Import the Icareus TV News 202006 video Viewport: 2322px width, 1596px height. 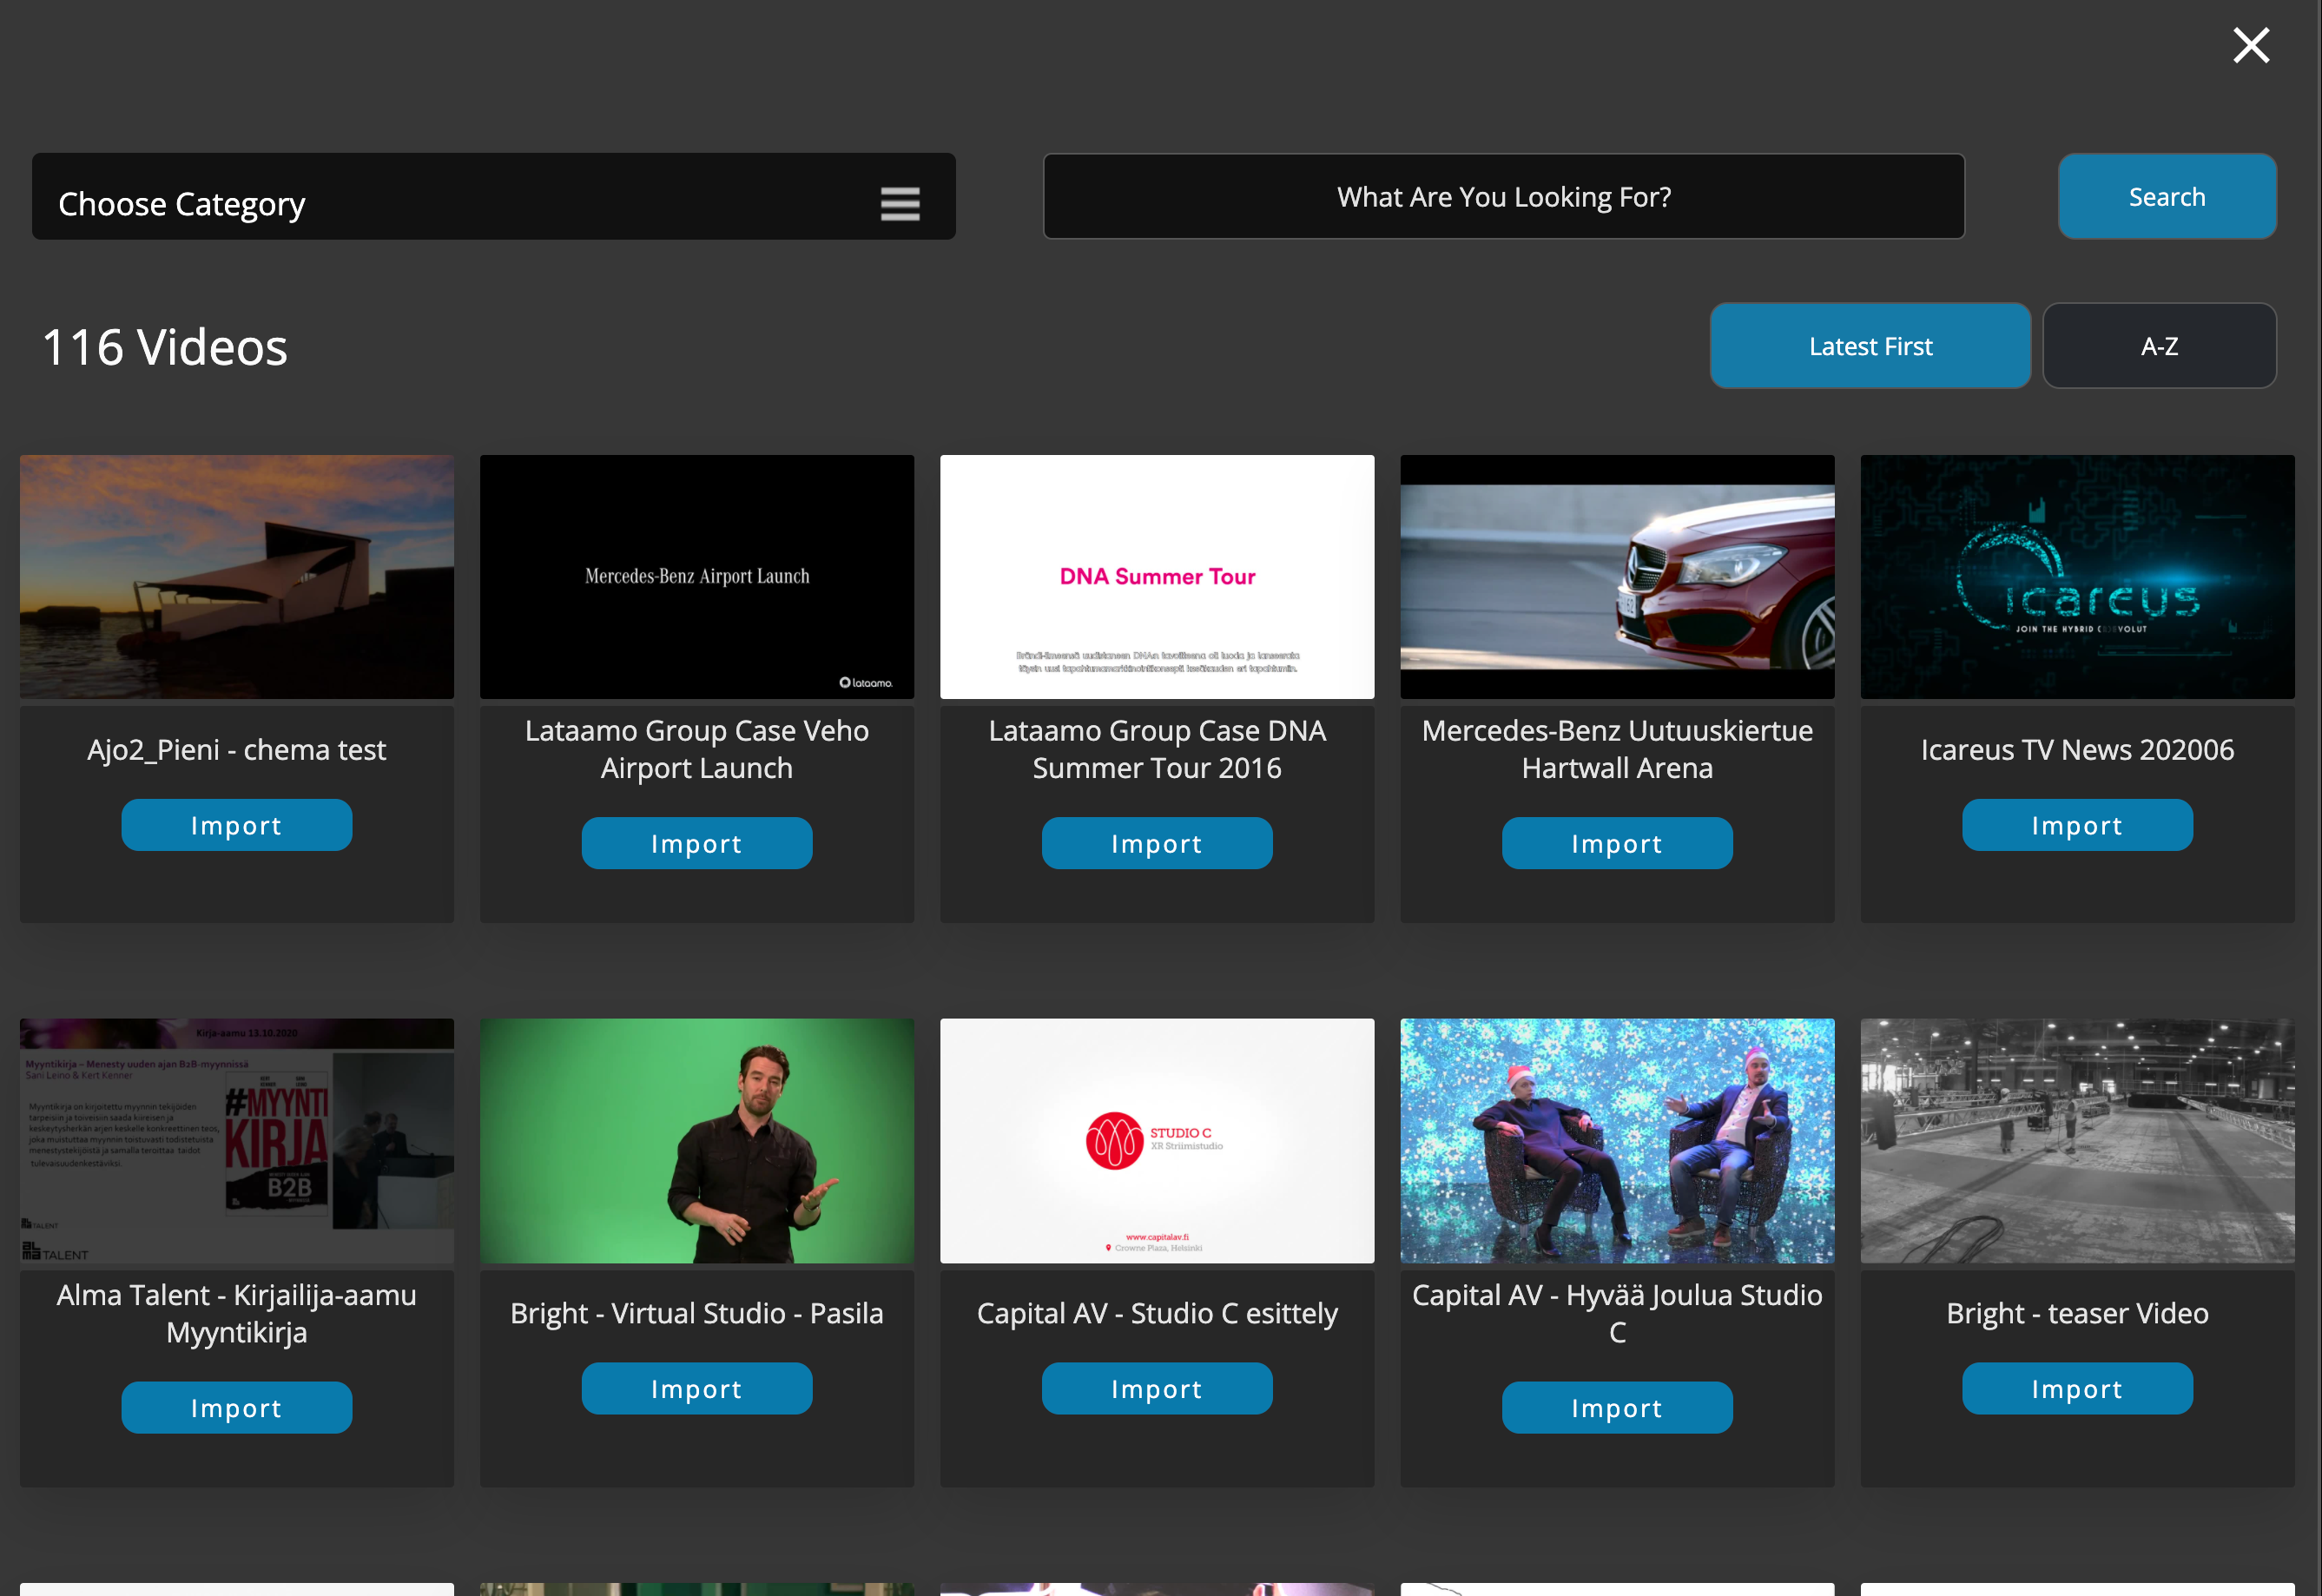(2076, 825)
